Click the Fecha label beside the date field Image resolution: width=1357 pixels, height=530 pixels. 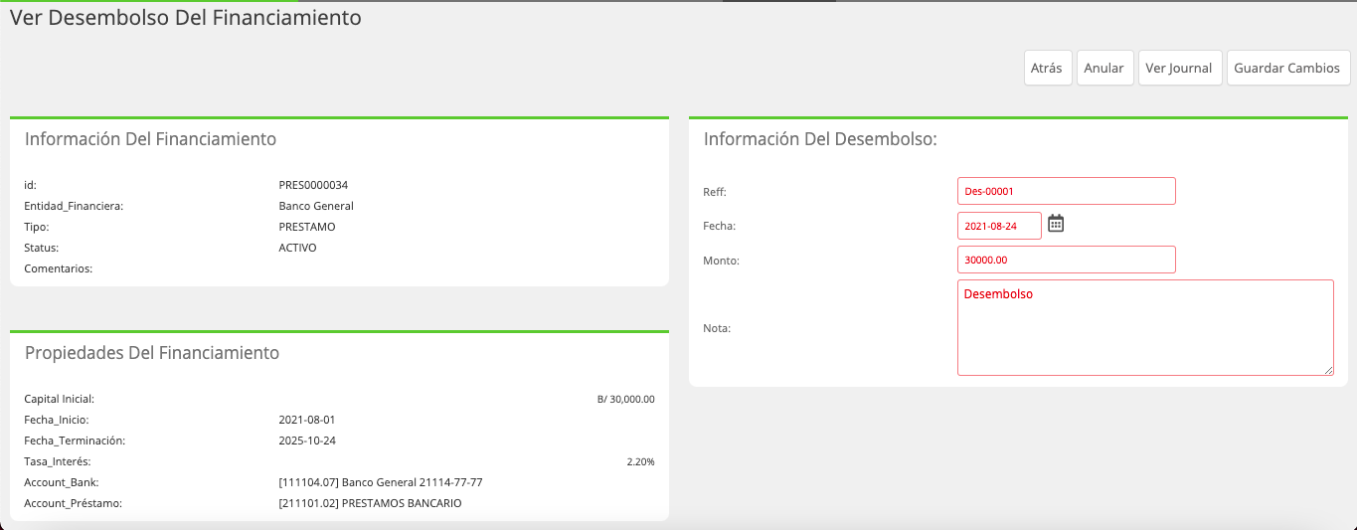point(719,226)
